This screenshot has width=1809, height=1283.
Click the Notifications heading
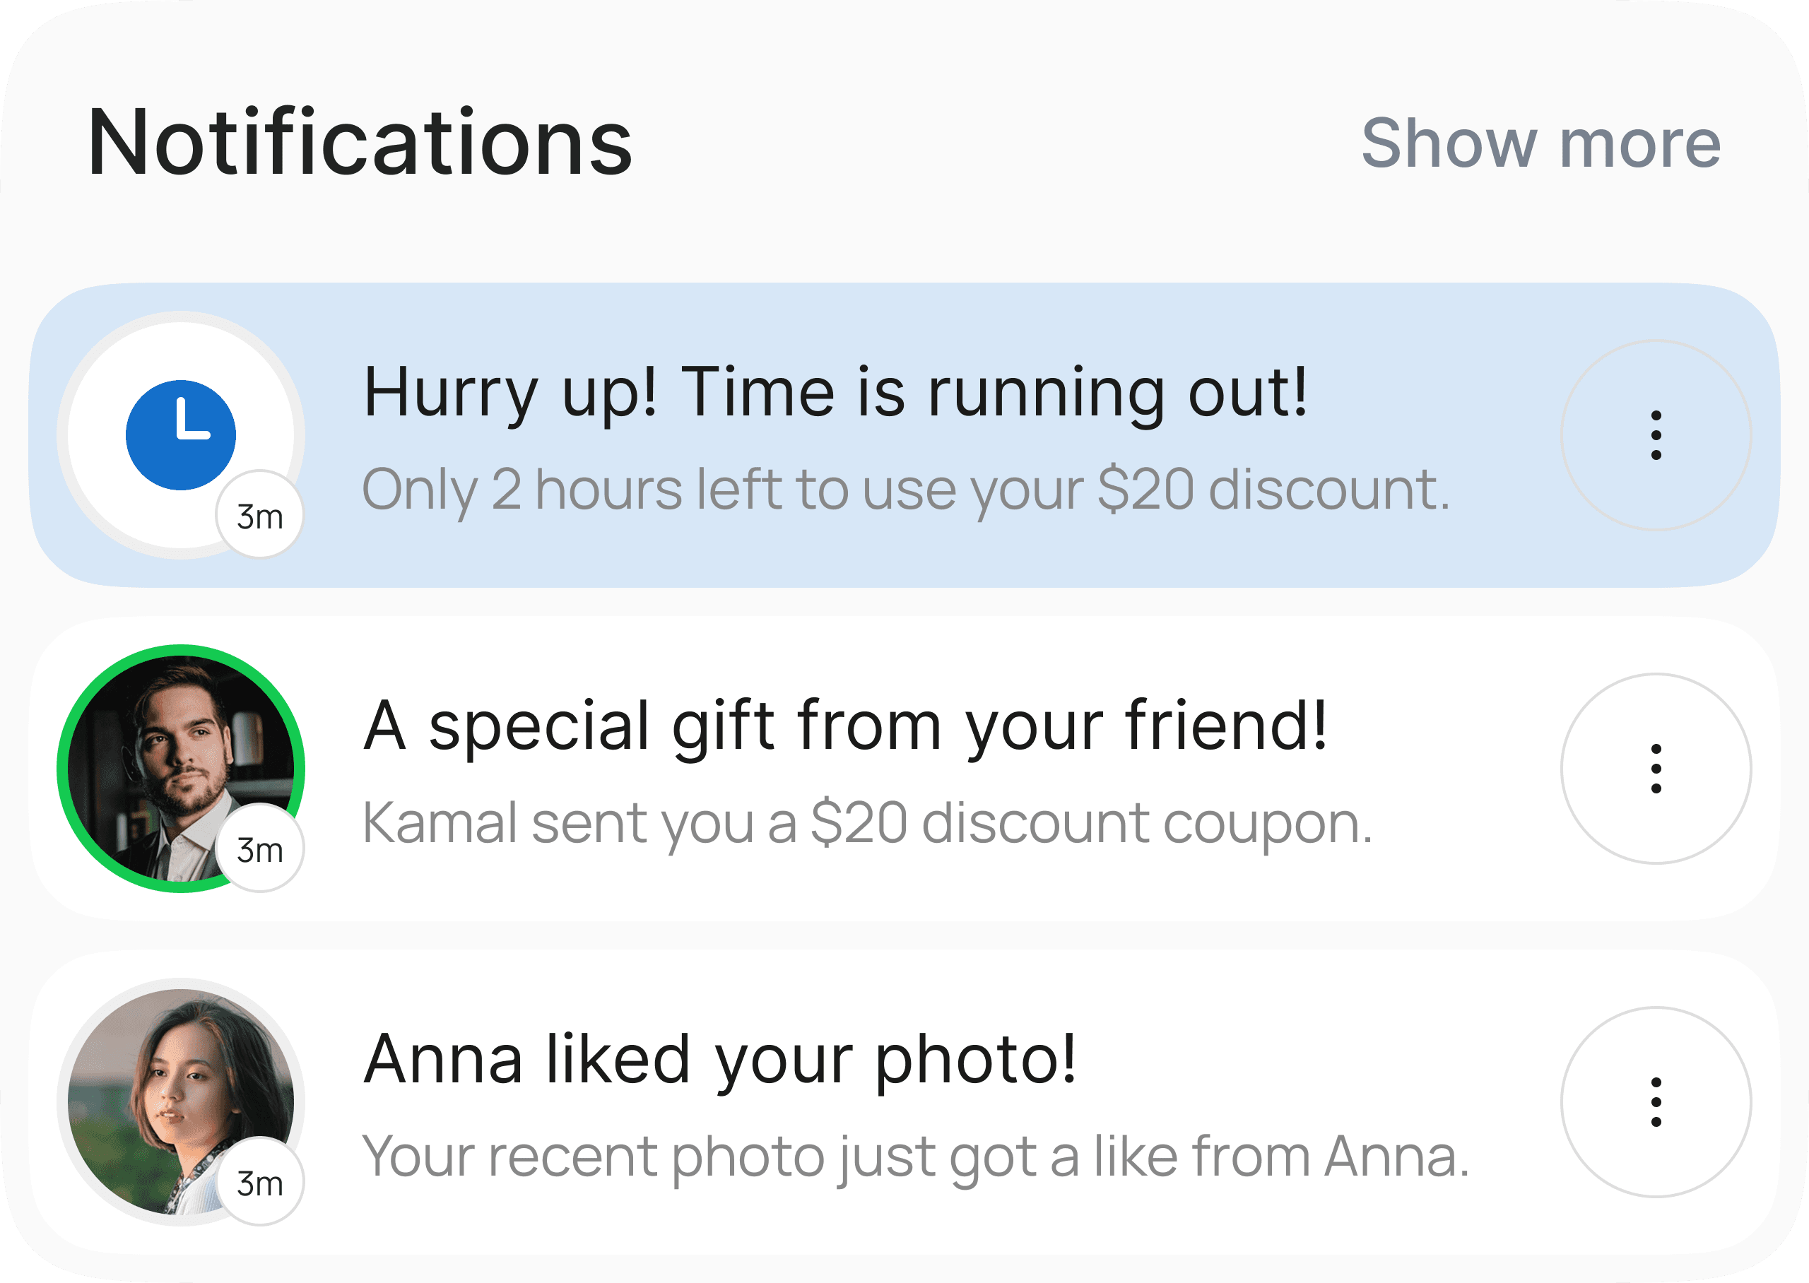[360, 143]
